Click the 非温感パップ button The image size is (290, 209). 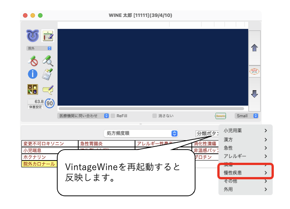[206, 150]
